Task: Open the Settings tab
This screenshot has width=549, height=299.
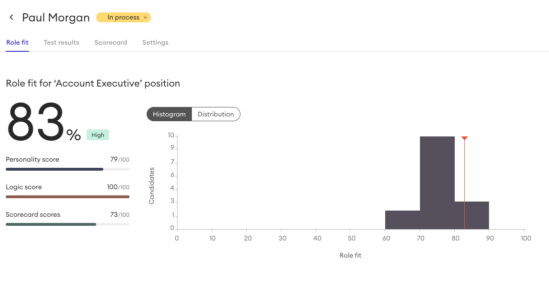Action: point(155,42)
